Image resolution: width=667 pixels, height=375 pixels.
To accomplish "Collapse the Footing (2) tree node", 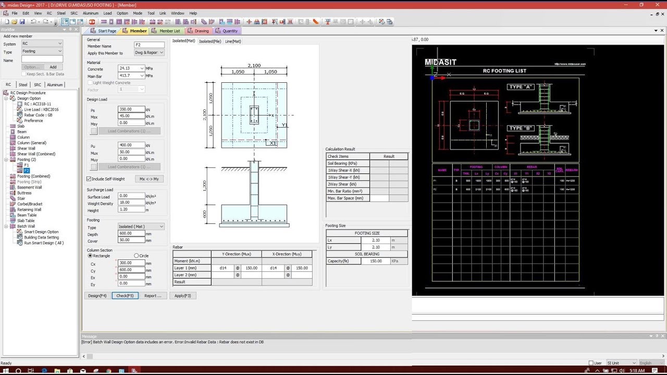I will (6, 160).
